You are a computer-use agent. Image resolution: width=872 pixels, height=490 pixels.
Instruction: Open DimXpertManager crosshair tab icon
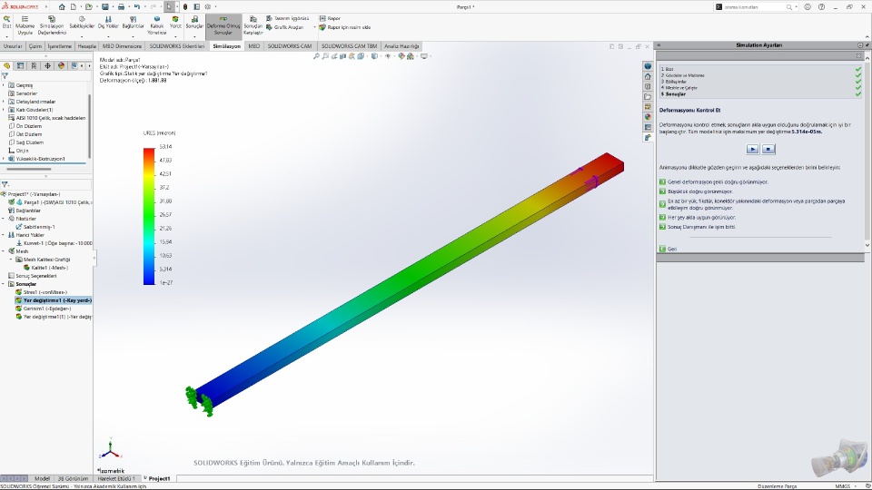48,65
